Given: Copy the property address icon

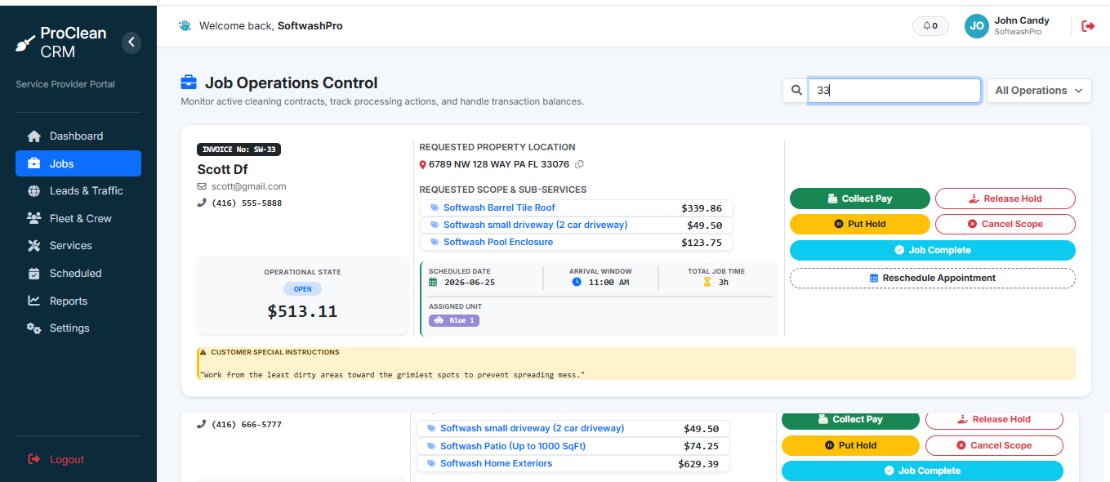Looking at the screenshot, I should tap(579, 164).
